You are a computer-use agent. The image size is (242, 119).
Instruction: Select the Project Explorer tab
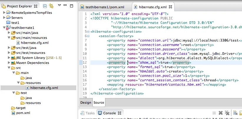click(x=19, y=6)
